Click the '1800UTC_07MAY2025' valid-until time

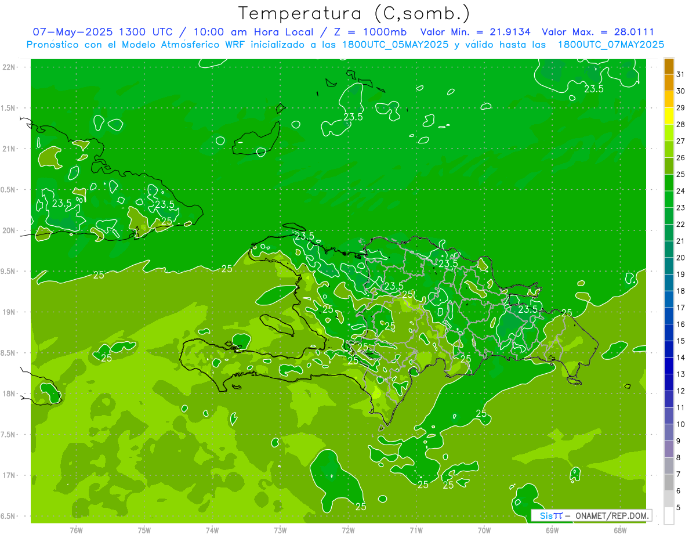pos(611,45)
